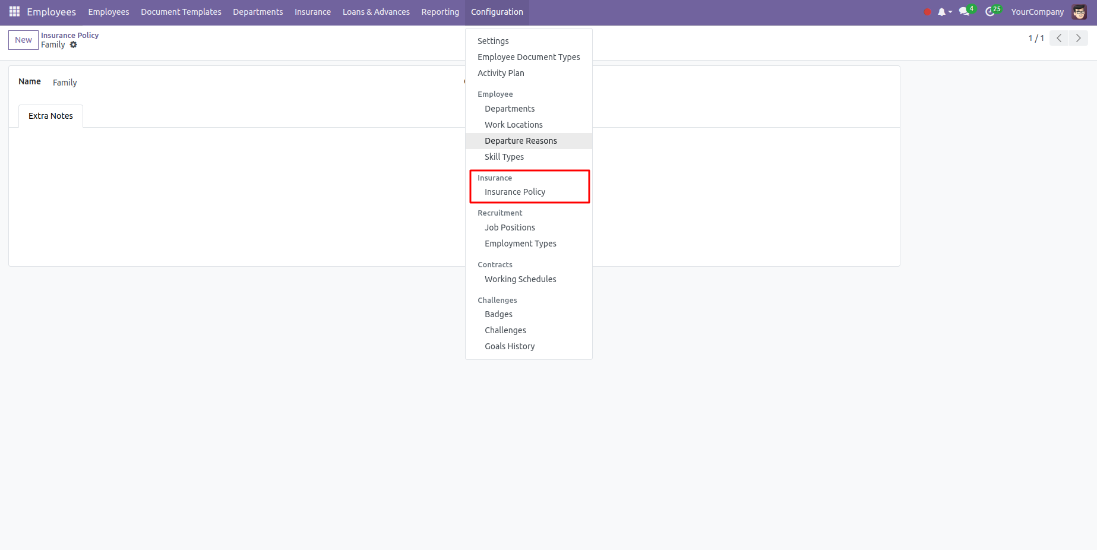Open the Insurance top menu
1097x550 pixels.
(313, 12)
